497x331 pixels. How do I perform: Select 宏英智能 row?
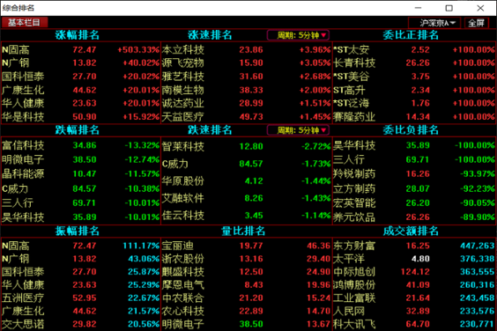[x=414, y=203]
